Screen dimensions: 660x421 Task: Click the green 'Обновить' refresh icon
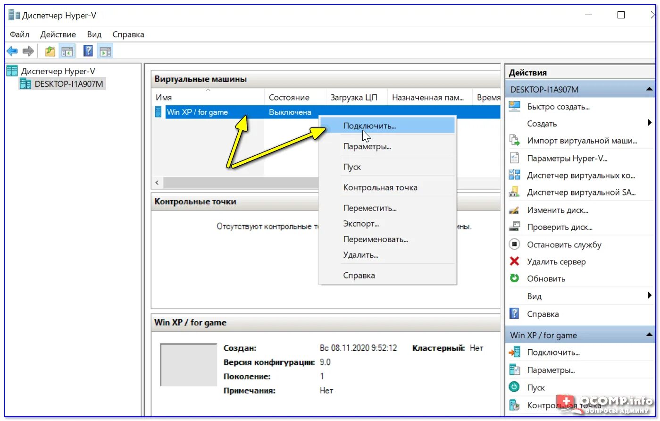click(x=514, y=278)
